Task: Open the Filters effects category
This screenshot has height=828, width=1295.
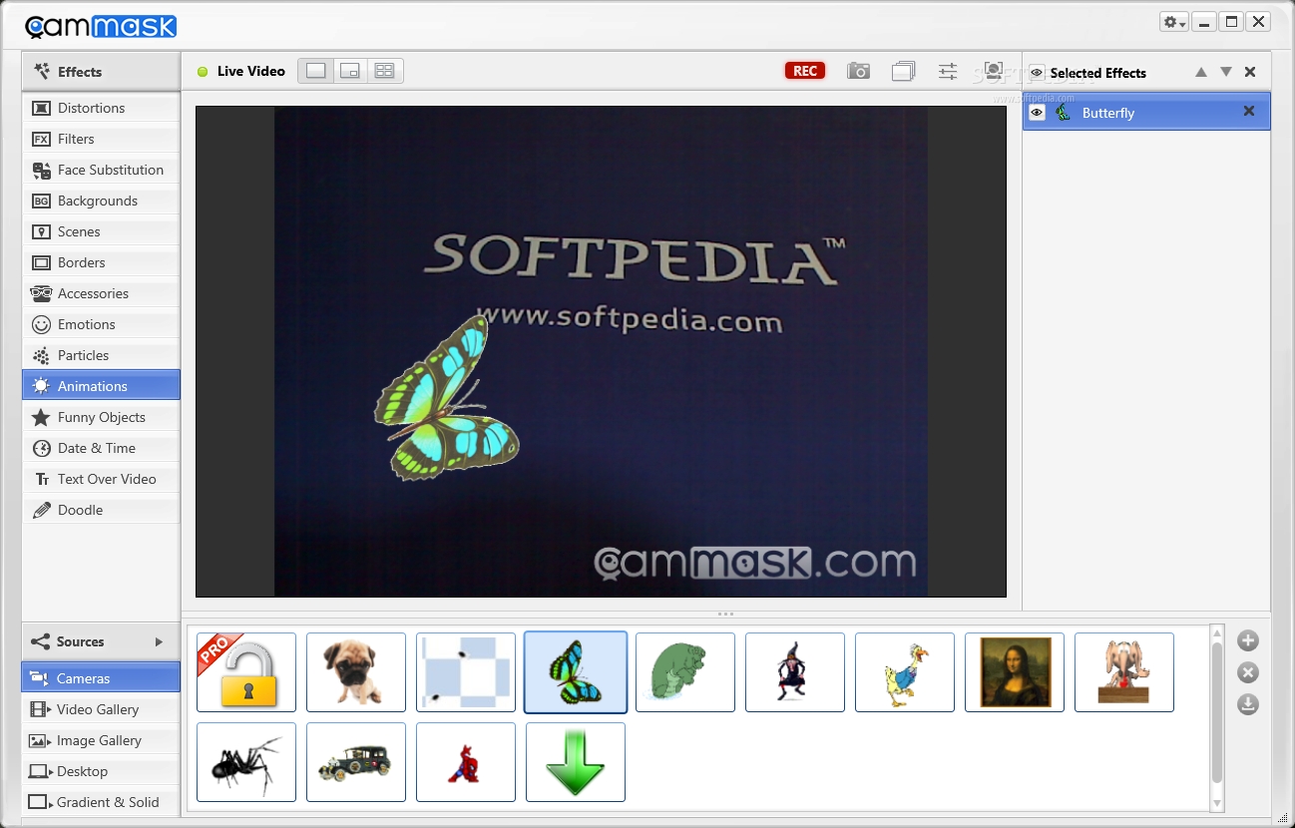Action: (x=101, y=139)
